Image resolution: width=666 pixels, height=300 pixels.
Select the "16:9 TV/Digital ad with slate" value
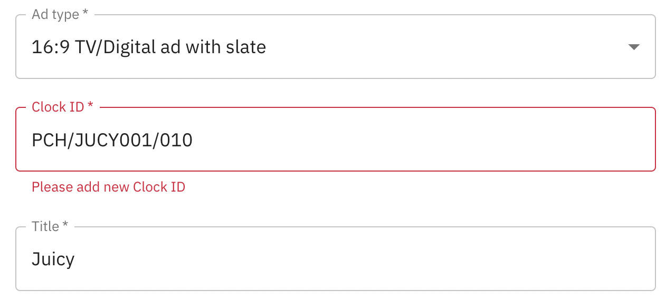pos(149,47)
